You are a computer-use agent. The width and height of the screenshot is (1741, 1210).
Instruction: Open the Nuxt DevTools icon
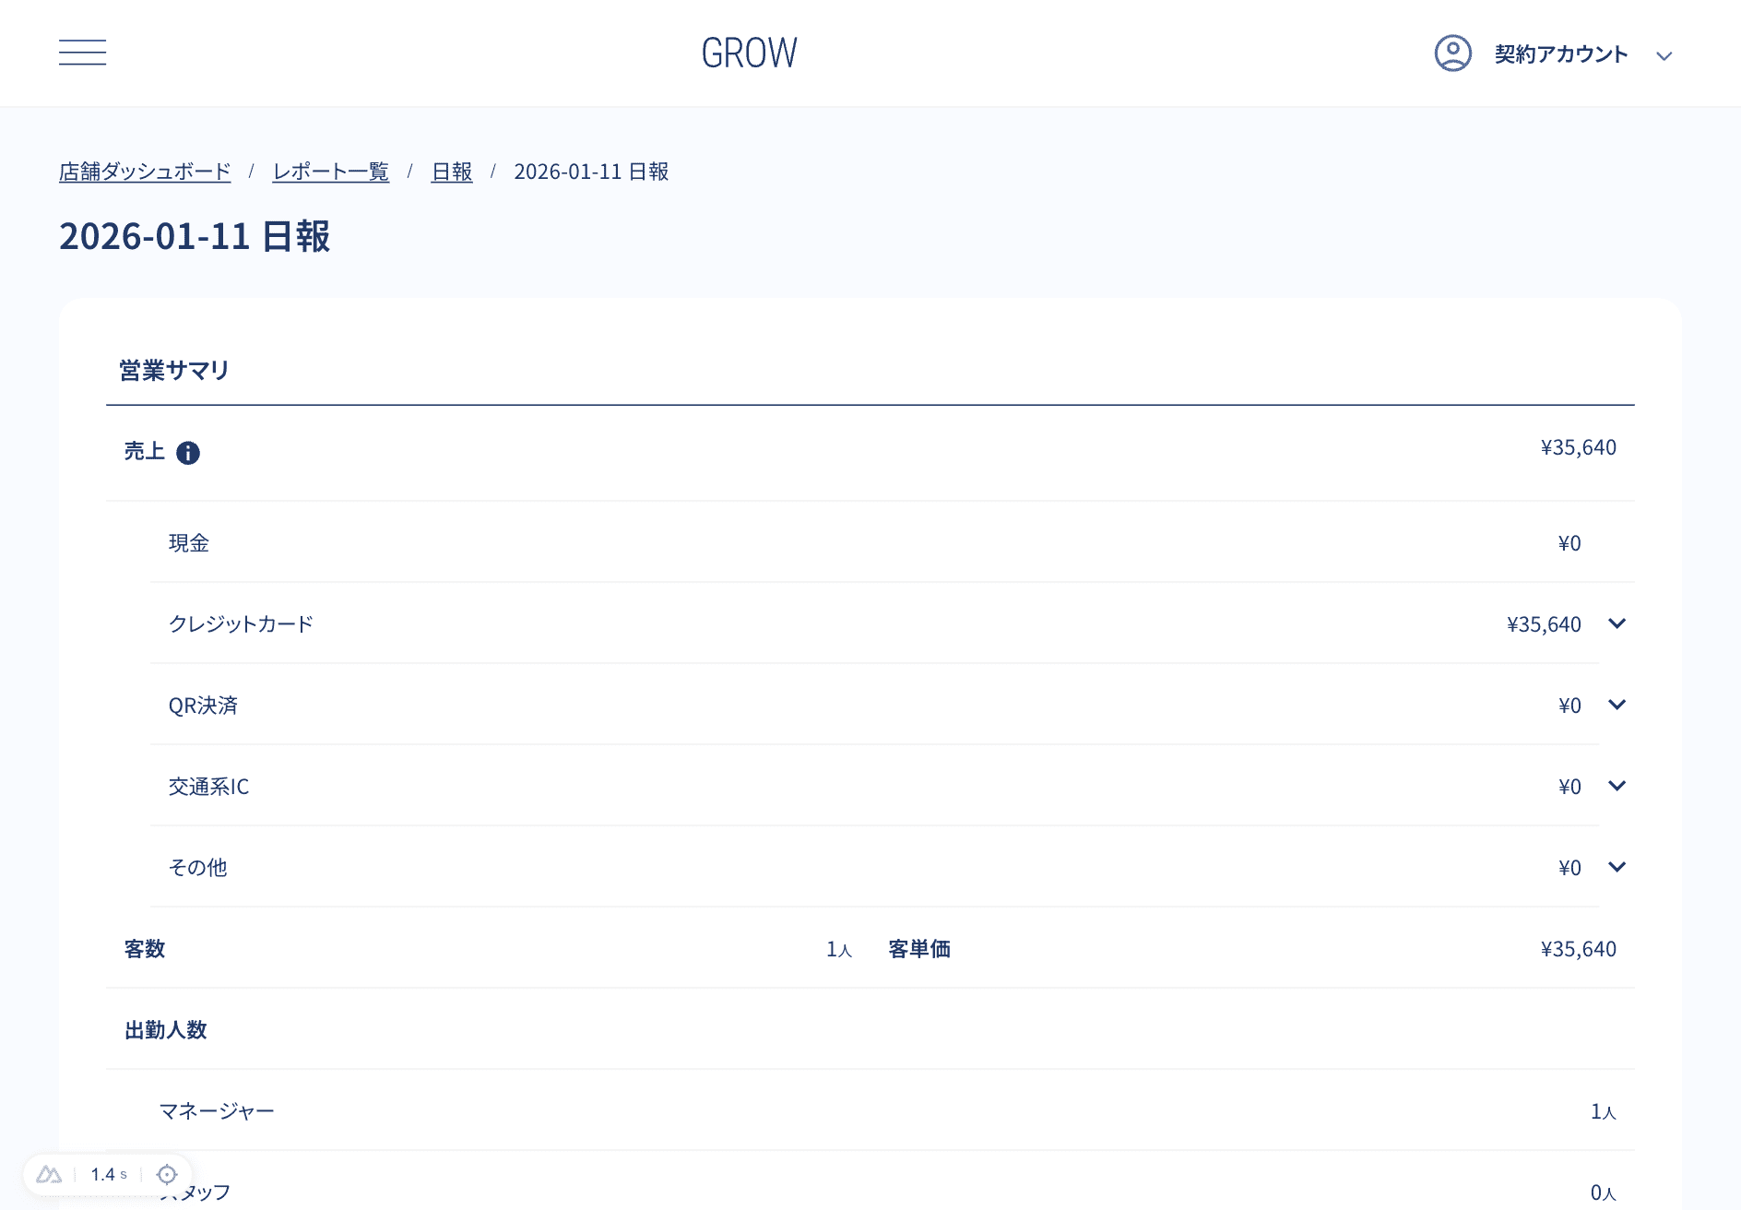point(49,1174)
